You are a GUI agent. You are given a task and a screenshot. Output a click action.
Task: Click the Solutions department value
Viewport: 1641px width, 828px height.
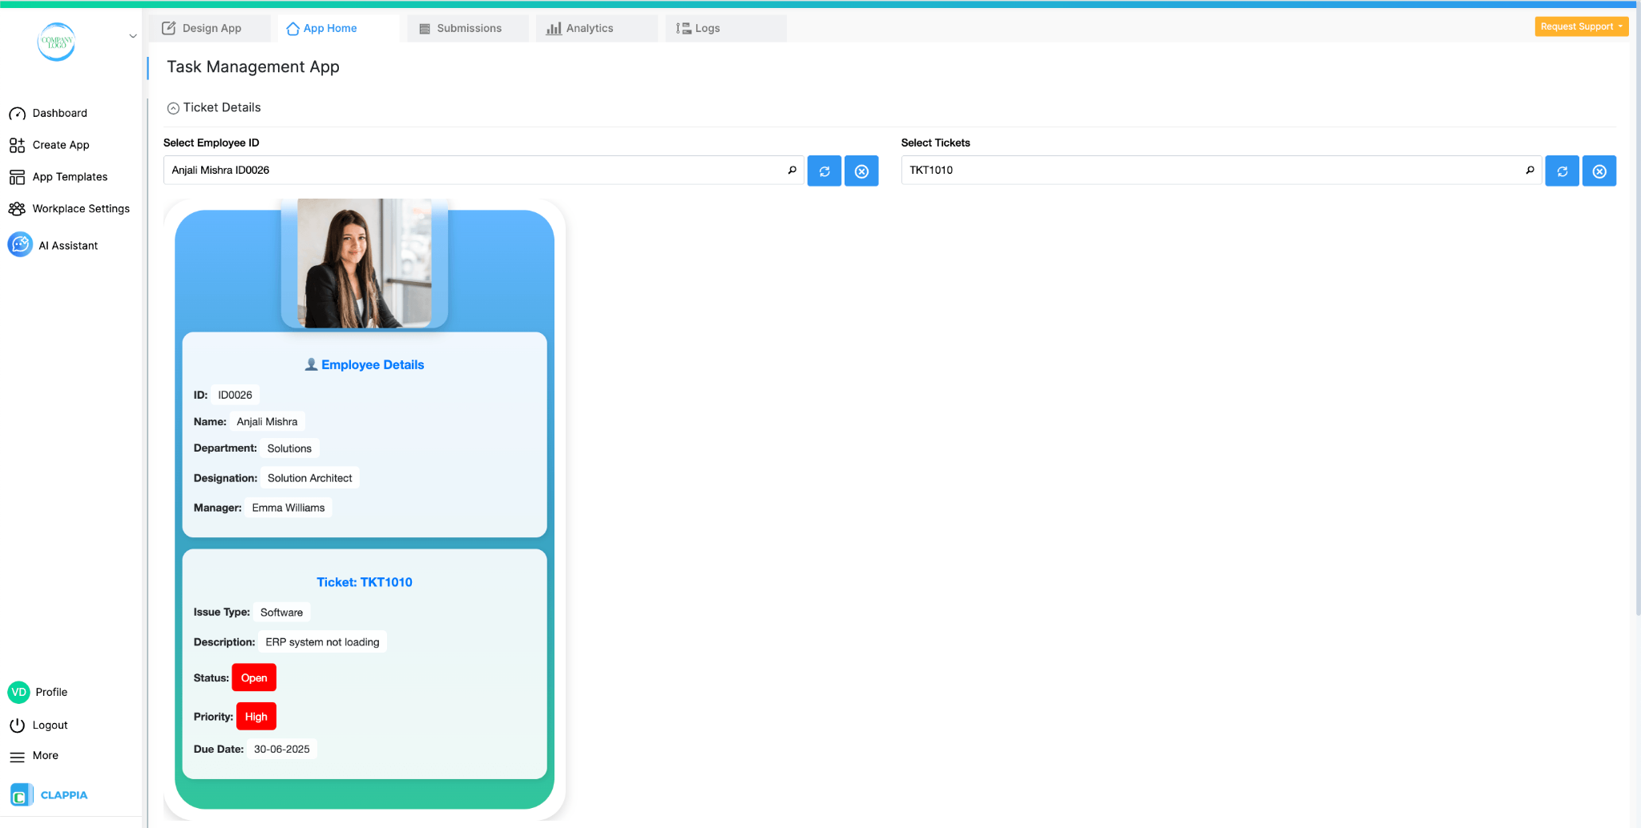pyautogui.click(x=289, y=448)
